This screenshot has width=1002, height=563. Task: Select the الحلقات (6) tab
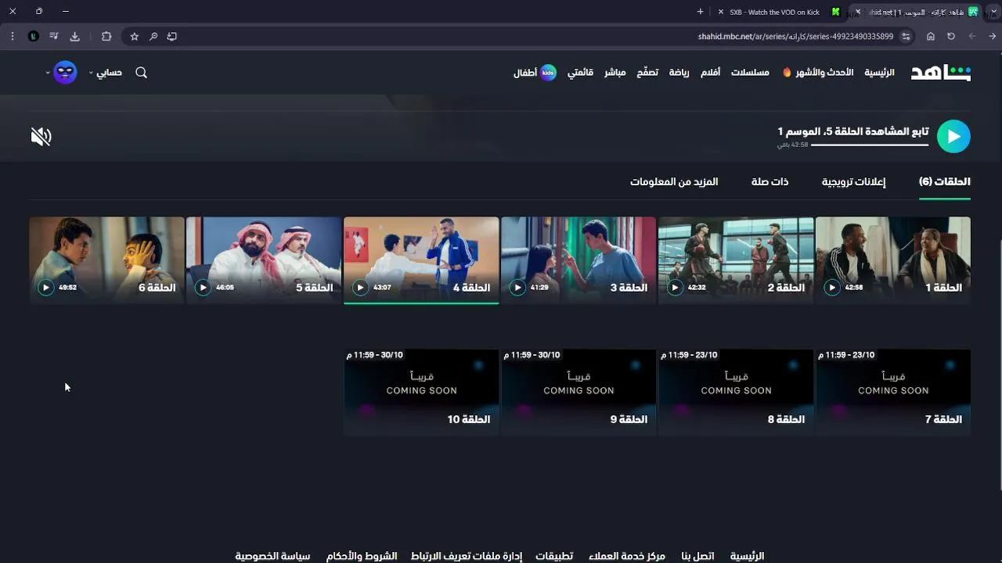pos(945,181)
